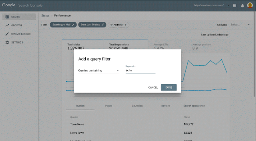The width and height of the screenshot is (256, 141).
Task: Click the filter funnel icon on Add new
Action: pos(112,25)
